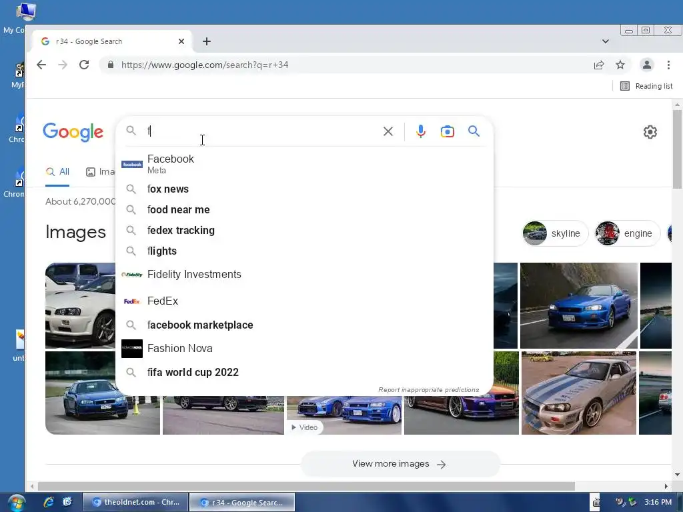Switch to theoldnet.com Chrome taskbar window
This screenshot has width=683, height=512.
[x=135, y=502]
